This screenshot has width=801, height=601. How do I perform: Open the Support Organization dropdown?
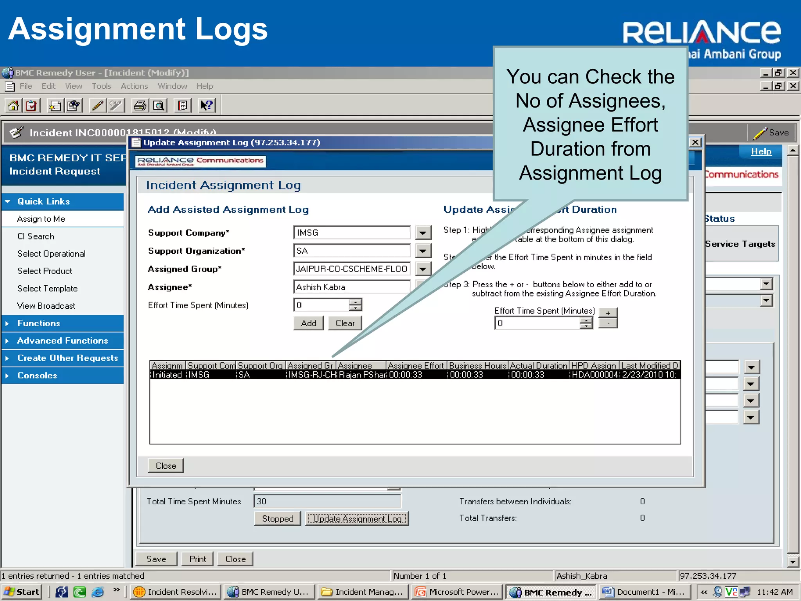(x=423, y=251)
